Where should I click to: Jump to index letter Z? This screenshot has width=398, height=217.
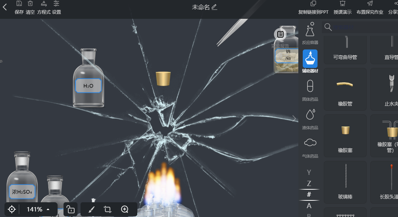pyautogui.click(x=309, y=183)
